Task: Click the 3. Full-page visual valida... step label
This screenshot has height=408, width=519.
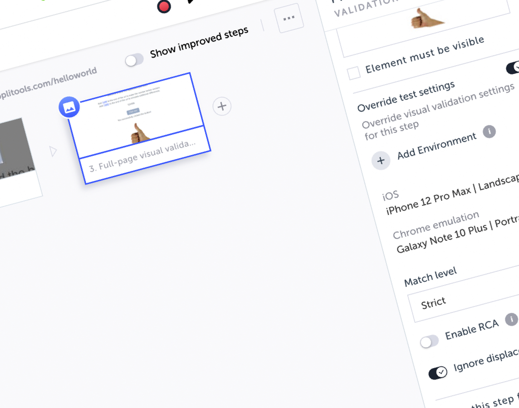Action: tap(142, 156)
